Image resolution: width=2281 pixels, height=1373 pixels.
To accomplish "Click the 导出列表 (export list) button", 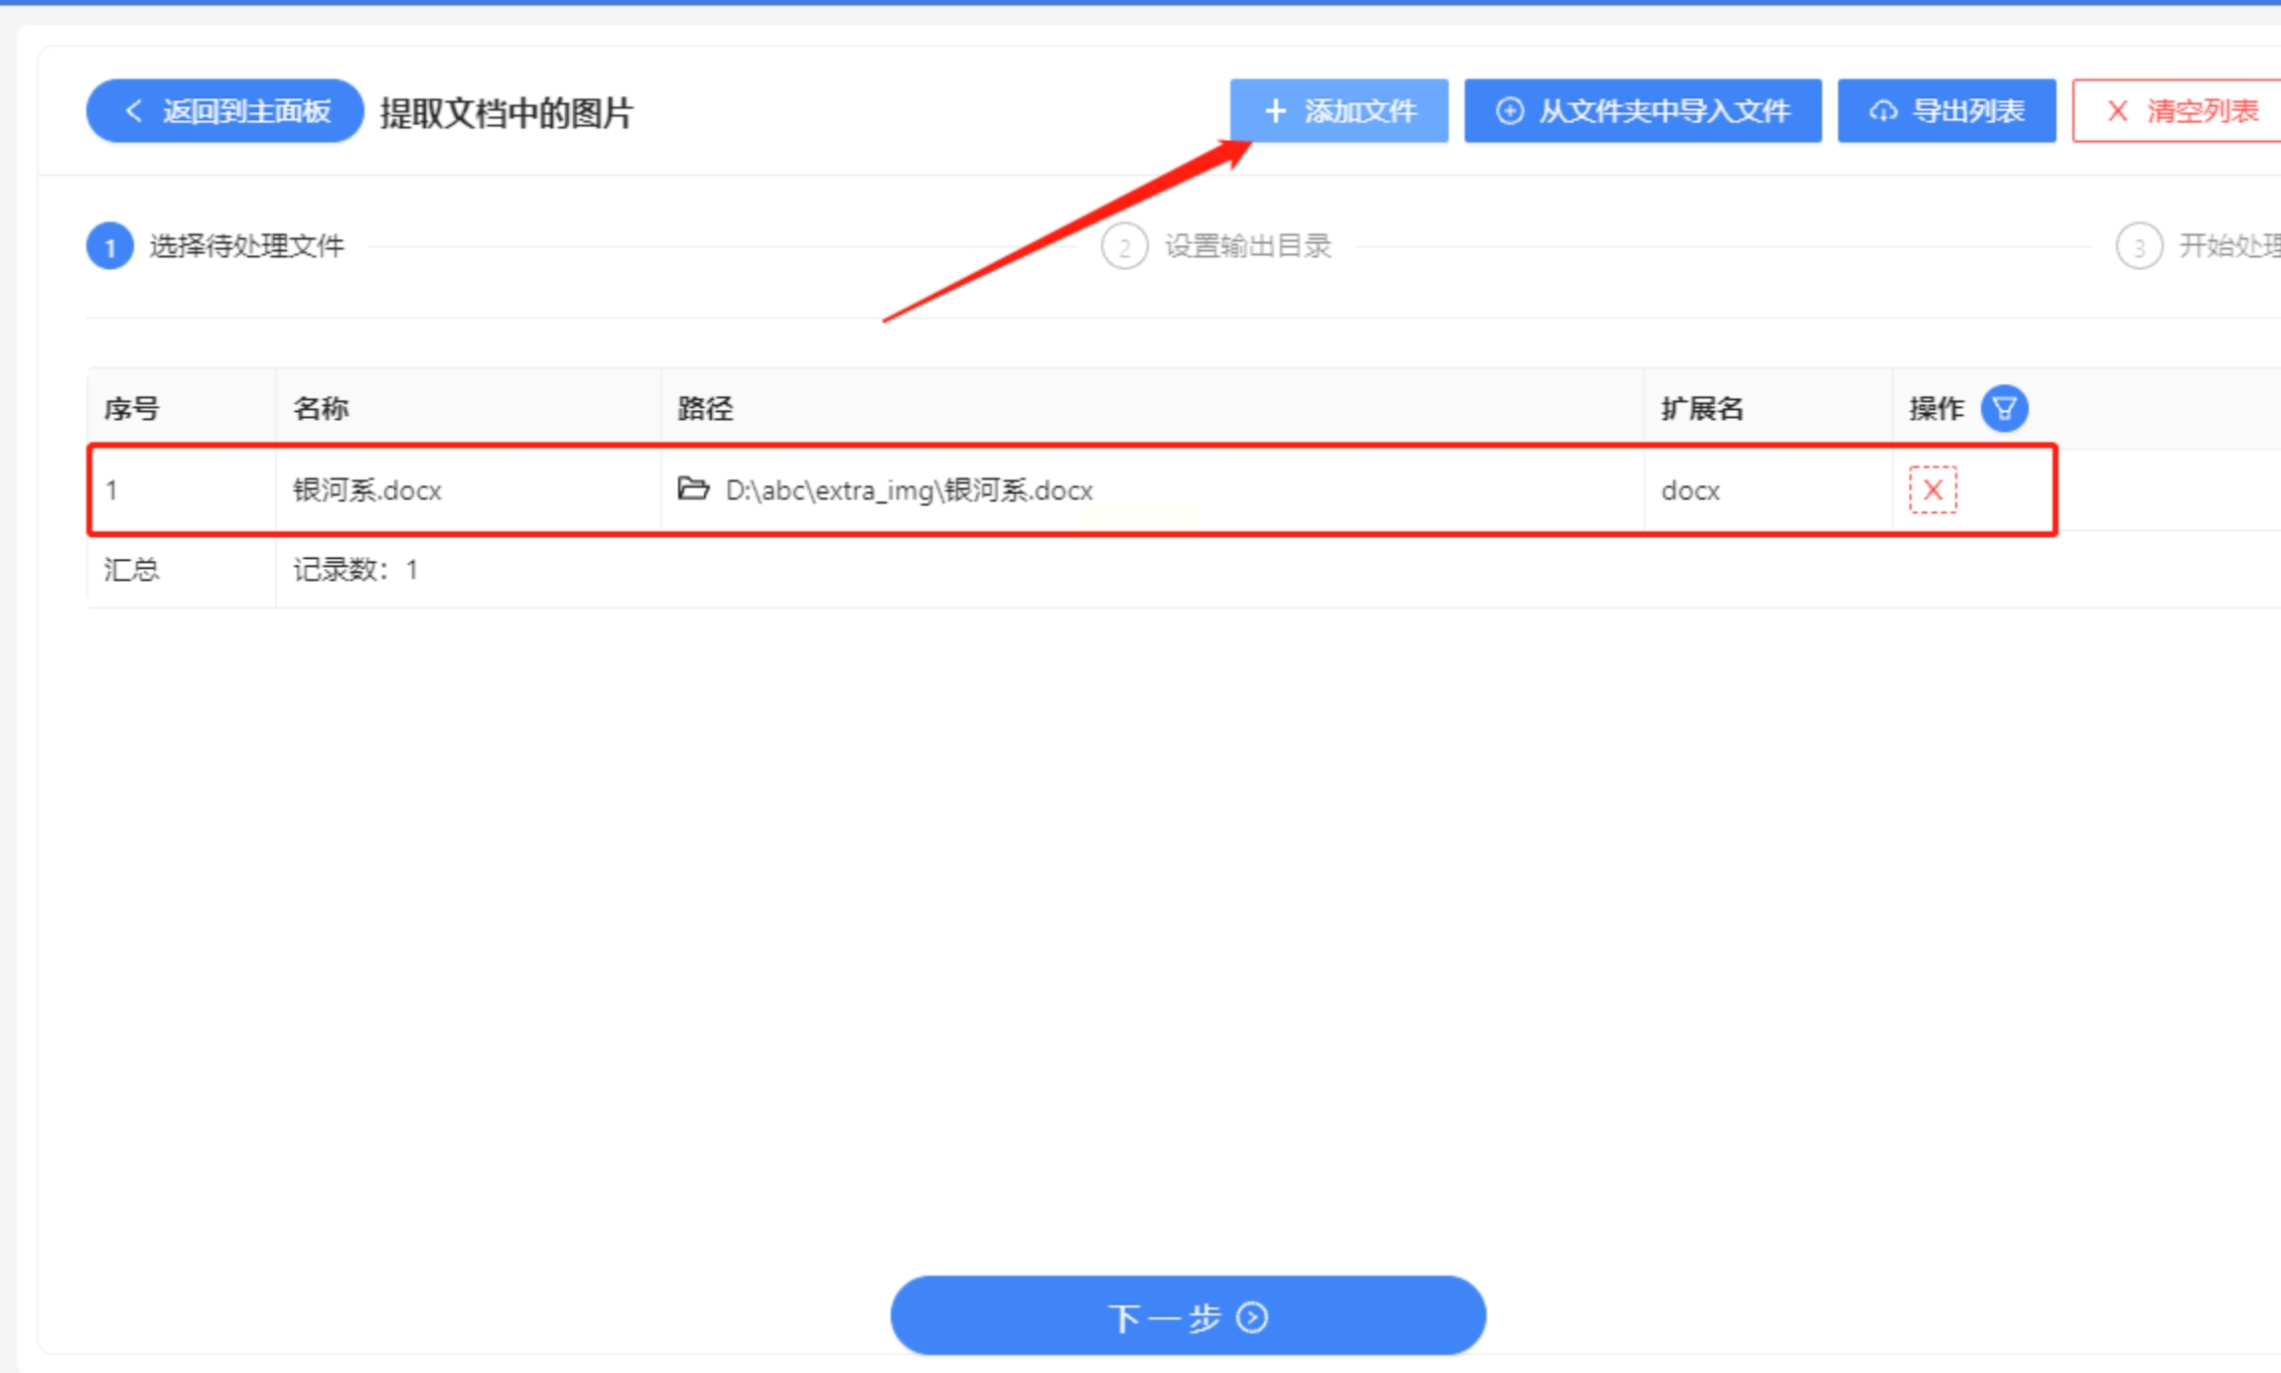I will coord(1945,110).
